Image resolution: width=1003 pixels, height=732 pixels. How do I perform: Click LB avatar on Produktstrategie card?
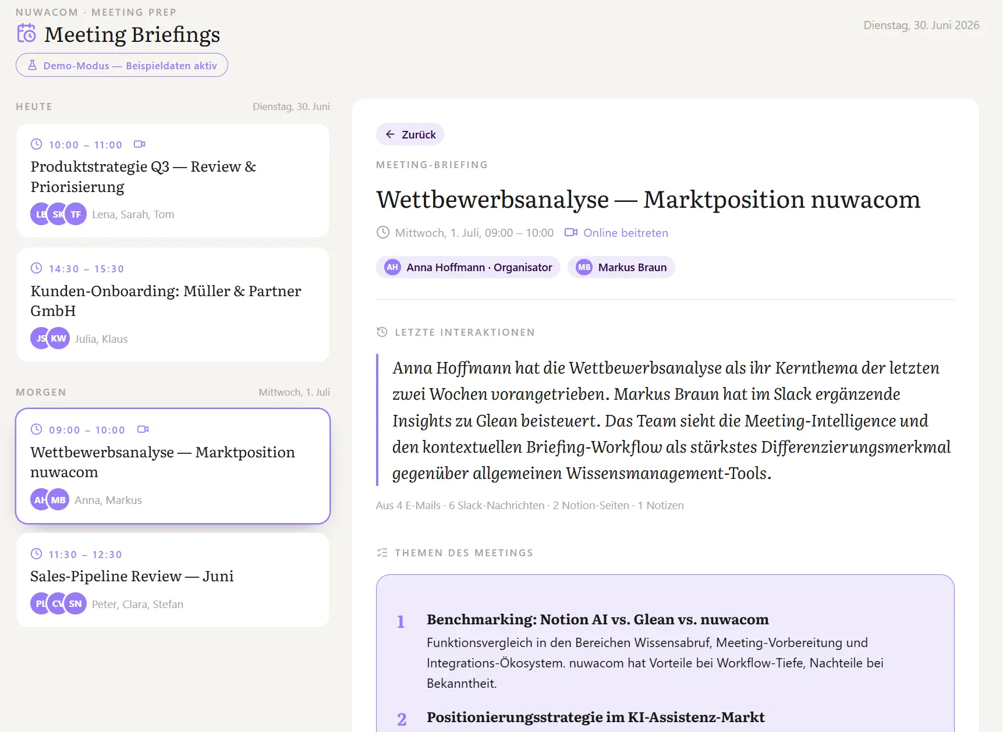[39, 214]
